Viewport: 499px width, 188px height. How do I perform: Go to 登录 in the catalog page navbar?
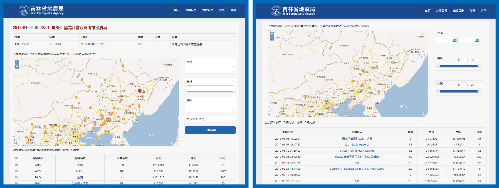point(472,11)
